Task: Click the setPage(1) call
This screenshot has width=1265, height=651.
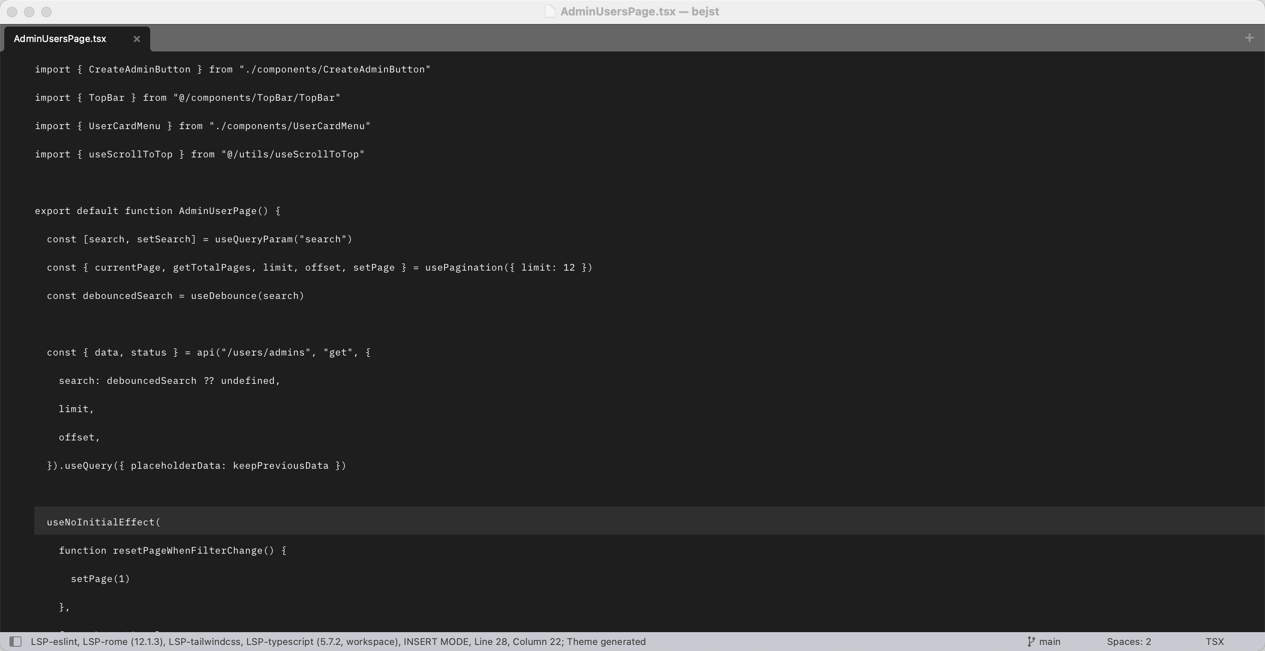Action: (x=100, y=579)
